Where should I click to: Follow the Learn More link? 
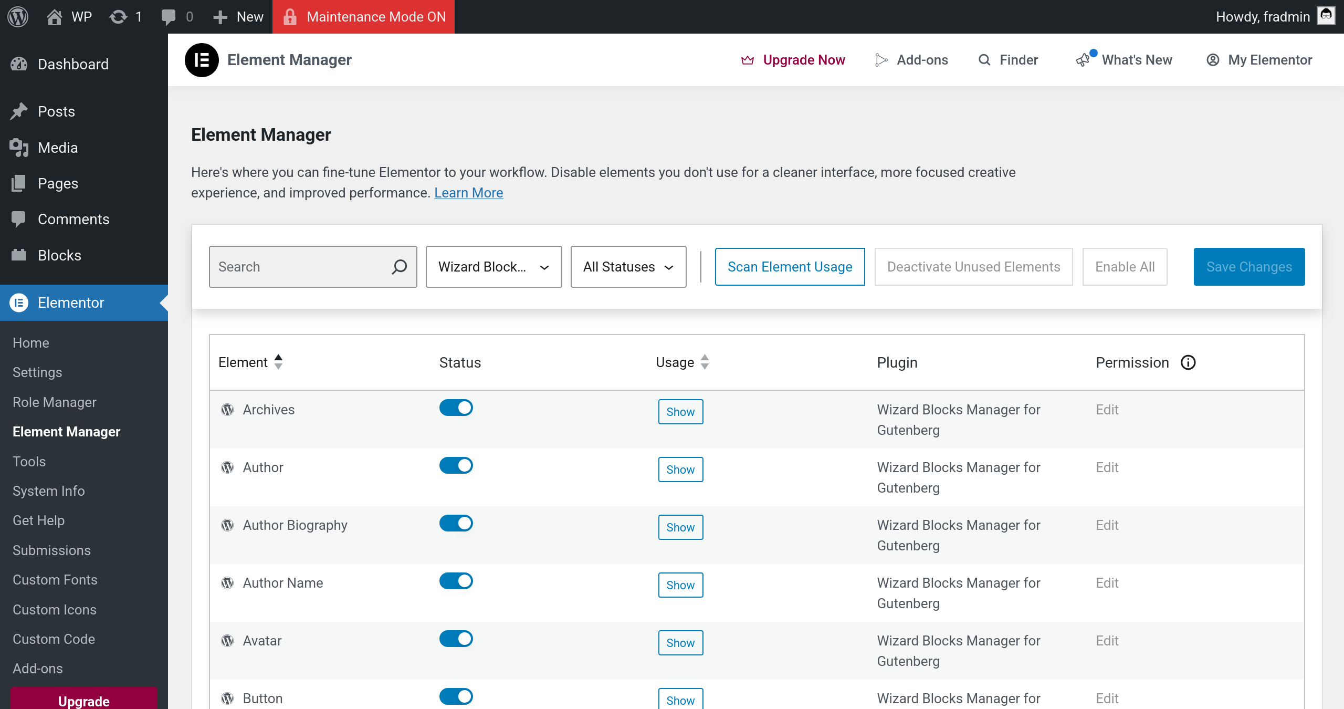tap(469, 193)
